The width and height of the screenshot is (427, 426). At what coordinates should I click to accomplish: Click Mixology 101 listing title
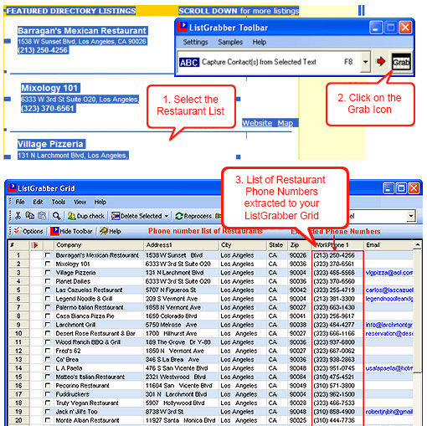click(49, 88)
